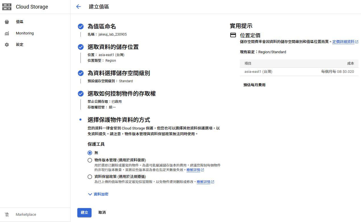This screenshot has width=361, height=222.
Task: Expand the 為資料選擇儲存空間級別 step
Action: 119,73
